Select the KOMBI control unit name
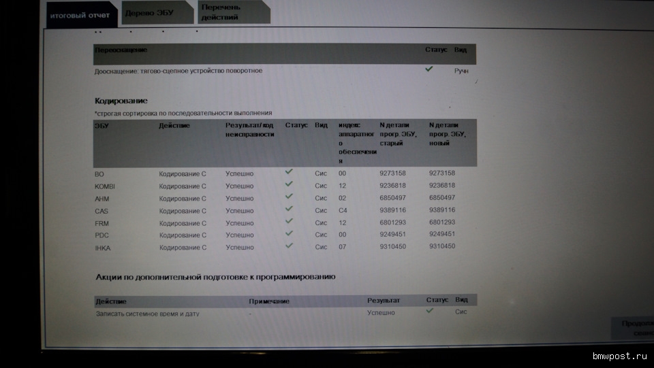This screenshot has width=654, height=368. [x=104, y=186]
